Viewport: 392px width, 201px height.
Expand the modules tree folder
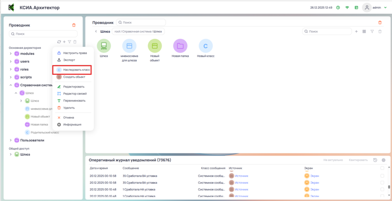[11, 54]
